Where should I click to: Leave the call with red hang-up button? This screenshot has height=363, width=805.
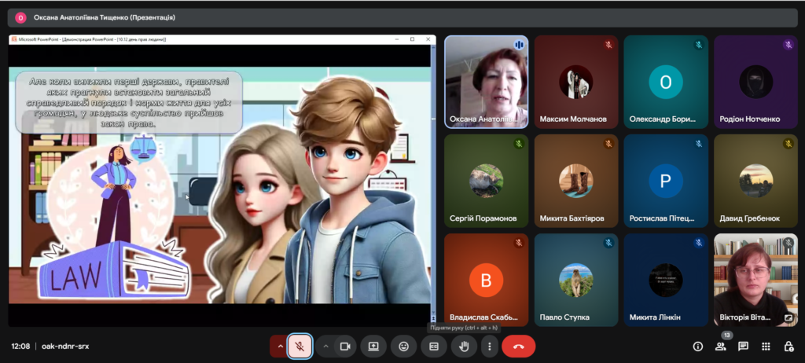coord(518,346)
